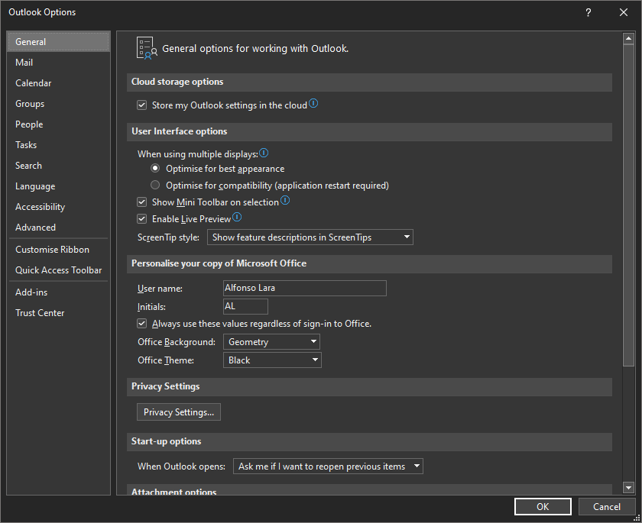The image size is (642, 523).
Task: Open the Tasks category
Action: (x=59, y=145)
